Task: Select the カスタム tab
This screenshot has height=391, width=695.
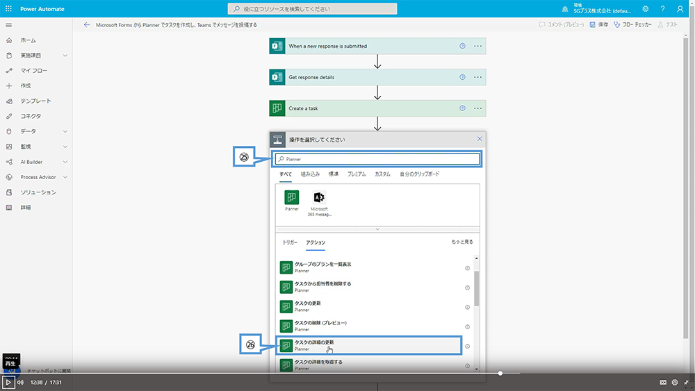Action: click(382, 174)
